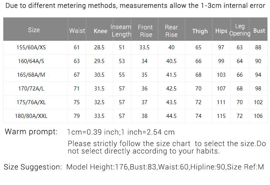The width and height of the screenshot is (270, 185).
Task: Click the Hips column header
Action: [x=221, y=31]
